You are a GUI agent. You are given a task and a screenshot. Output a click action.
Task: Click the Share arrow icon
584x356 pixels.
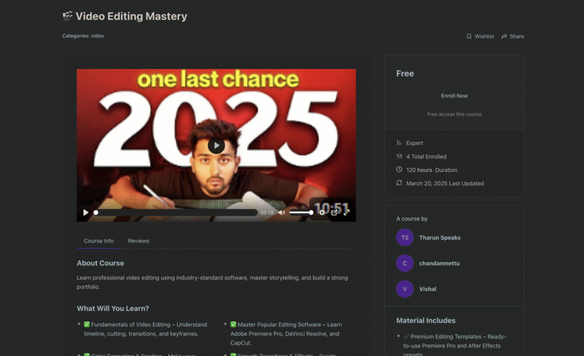coord(504,36)
